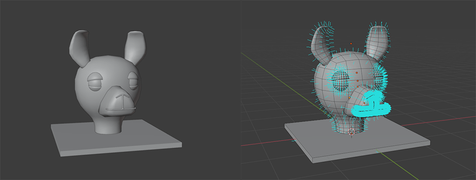Image resolution: width=476 pixels, height=180 pixels.
Task: Select the flat base plate in left view
Action: [116, 138]
